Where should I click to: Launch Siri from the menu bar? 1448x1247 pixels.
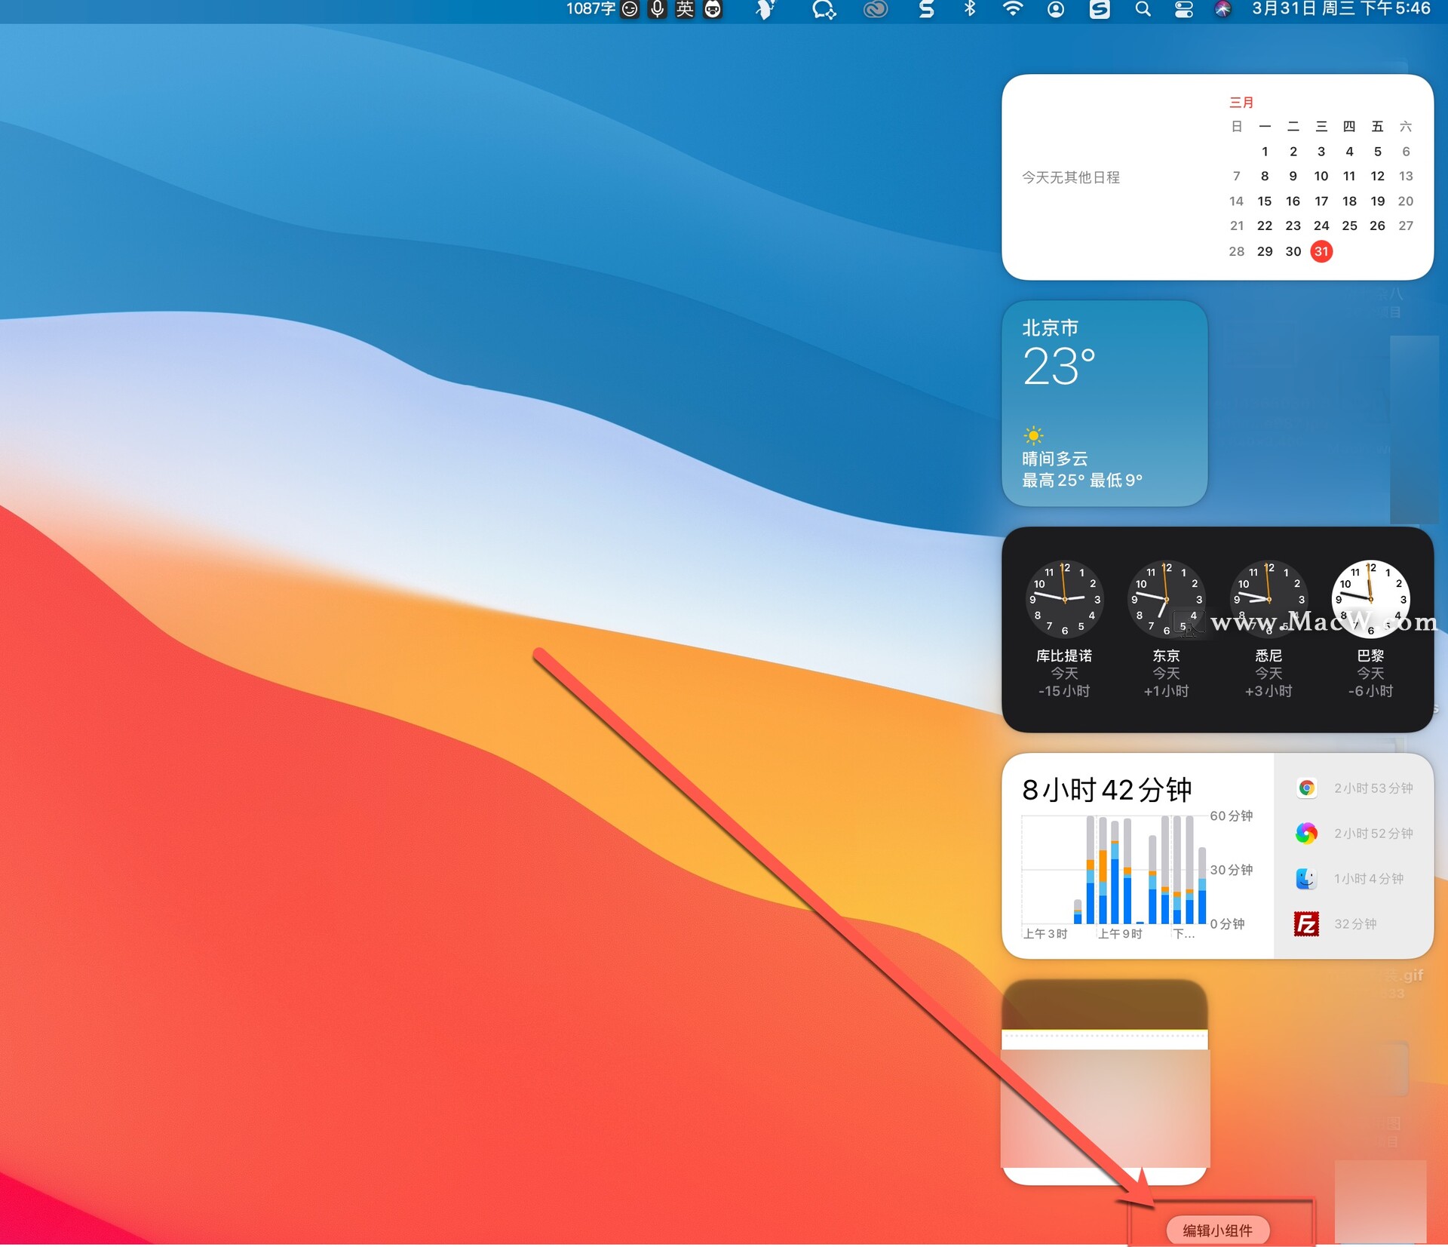click(1223, 9)
